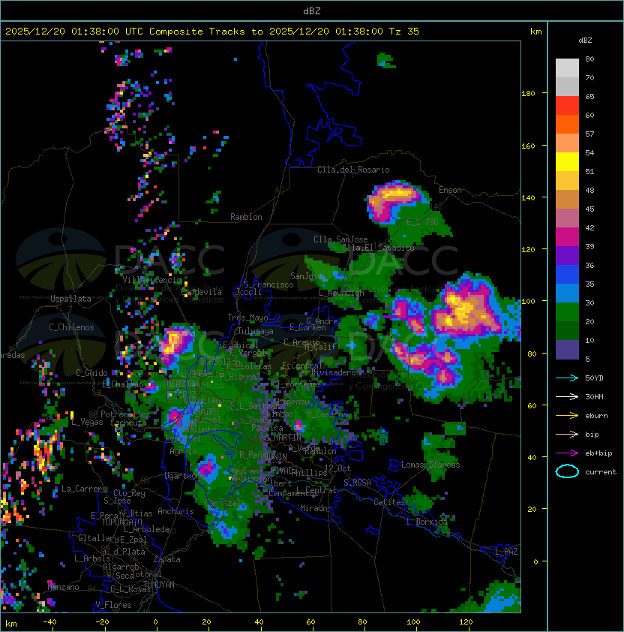
Task: Select the yellow 51–54 dBZ color swatch
Action: (x=567, y=162)
